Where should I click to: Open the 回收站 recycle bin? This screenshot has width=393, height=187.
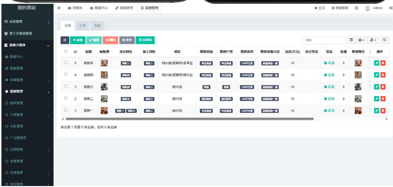coord(145,40)
